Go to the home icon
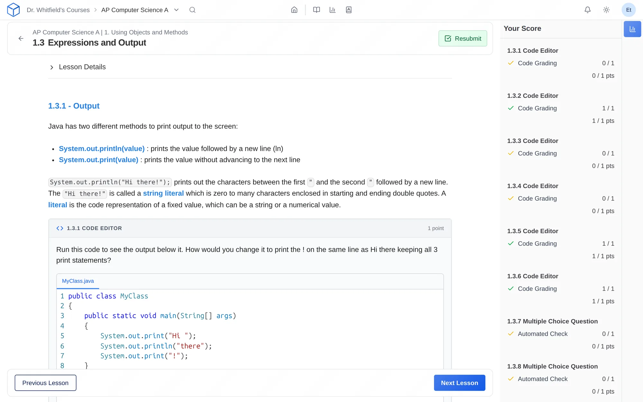 tap(294, 10)
